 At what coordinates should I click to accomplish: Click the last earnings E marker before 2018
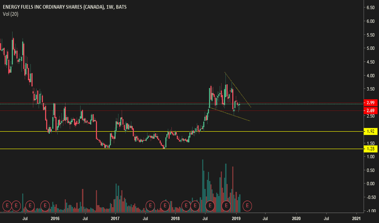click(165, 206)
